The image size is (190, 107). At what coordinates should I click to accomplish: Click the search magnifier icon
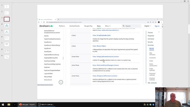click(123, 26)
